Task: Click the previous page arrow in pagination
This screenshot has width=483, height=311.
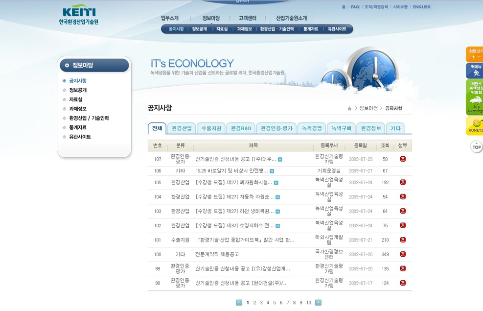Action: (x=239, y=303)
